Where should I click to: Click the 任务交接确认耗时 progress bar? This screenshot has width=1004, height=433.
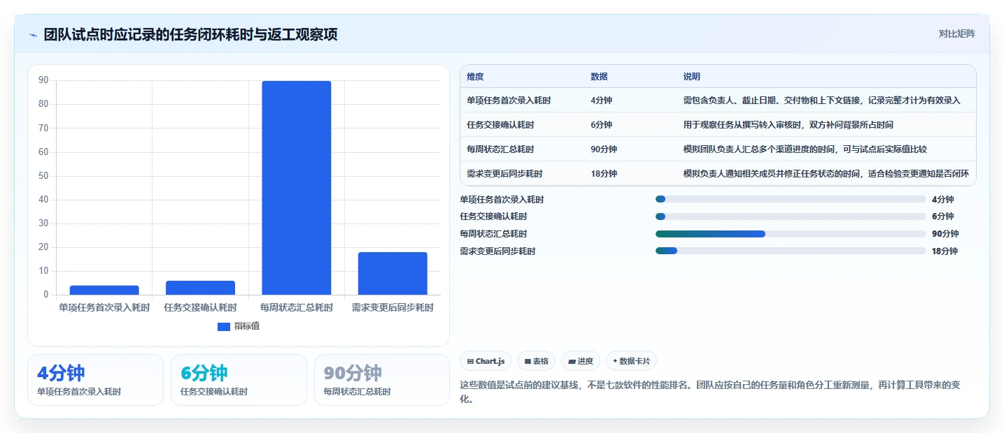pos(791,216)
